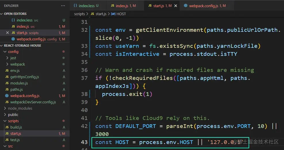This screenshot has height=150, width=284.
Task: Click the getClientEnvironment function call
Action: [169, 30]
